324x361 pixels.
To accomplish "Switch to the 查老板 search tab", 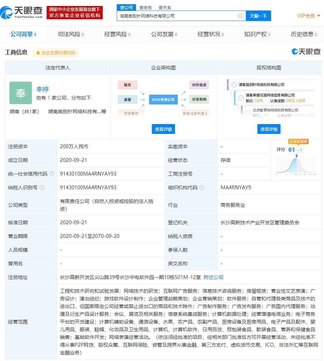I will click(x=146, y=8).
